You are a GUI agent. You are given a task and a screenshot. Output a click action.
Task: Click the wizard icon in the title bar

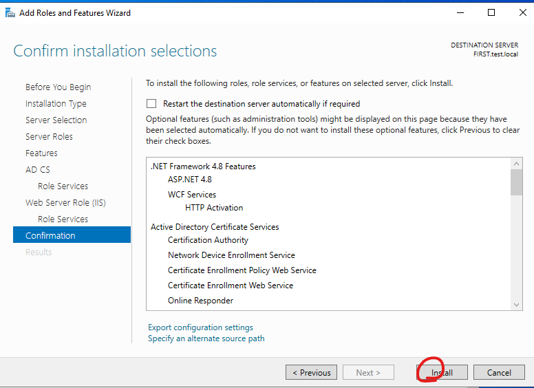(10, 13)
